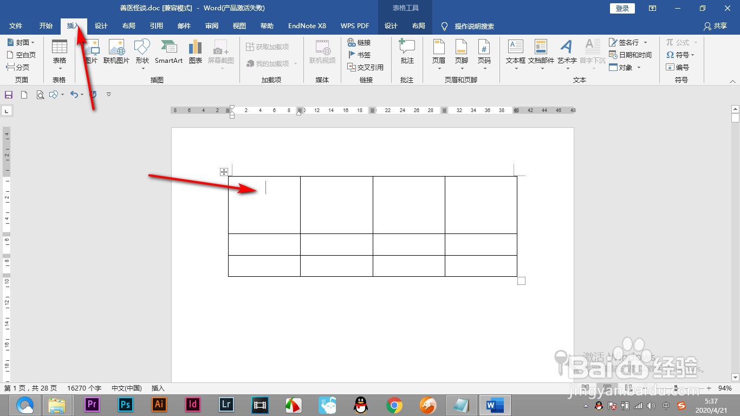Open ribbon display options in title bar
This screenshot has width=740, height=416.
tap(653, 8)
